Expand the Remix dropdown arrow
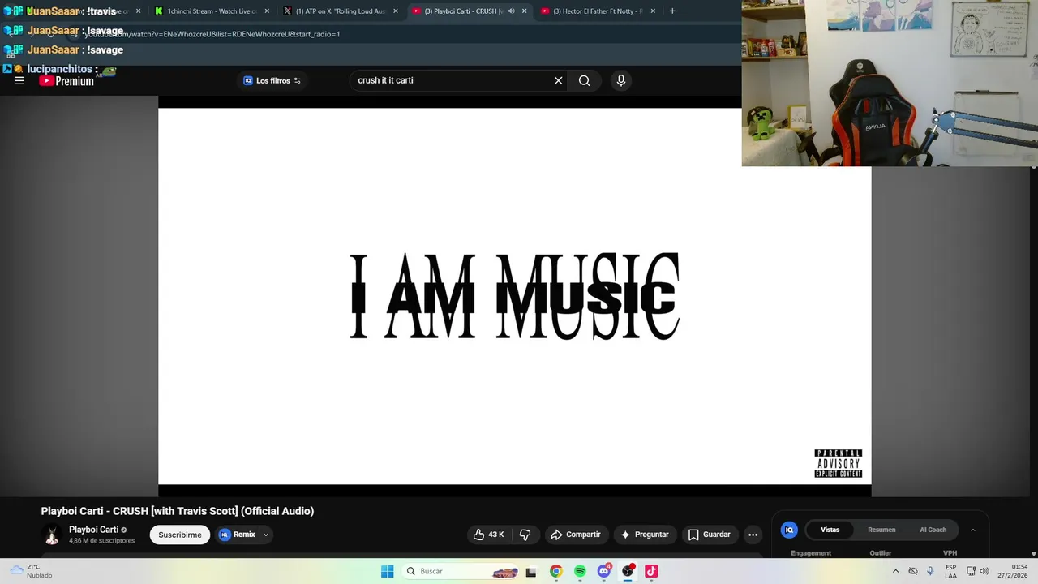The image size is (1038, 584). [265, 535]
